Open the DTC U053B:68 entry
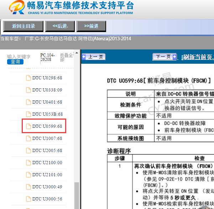Screen dimensions: 214x209 [47, 114]
